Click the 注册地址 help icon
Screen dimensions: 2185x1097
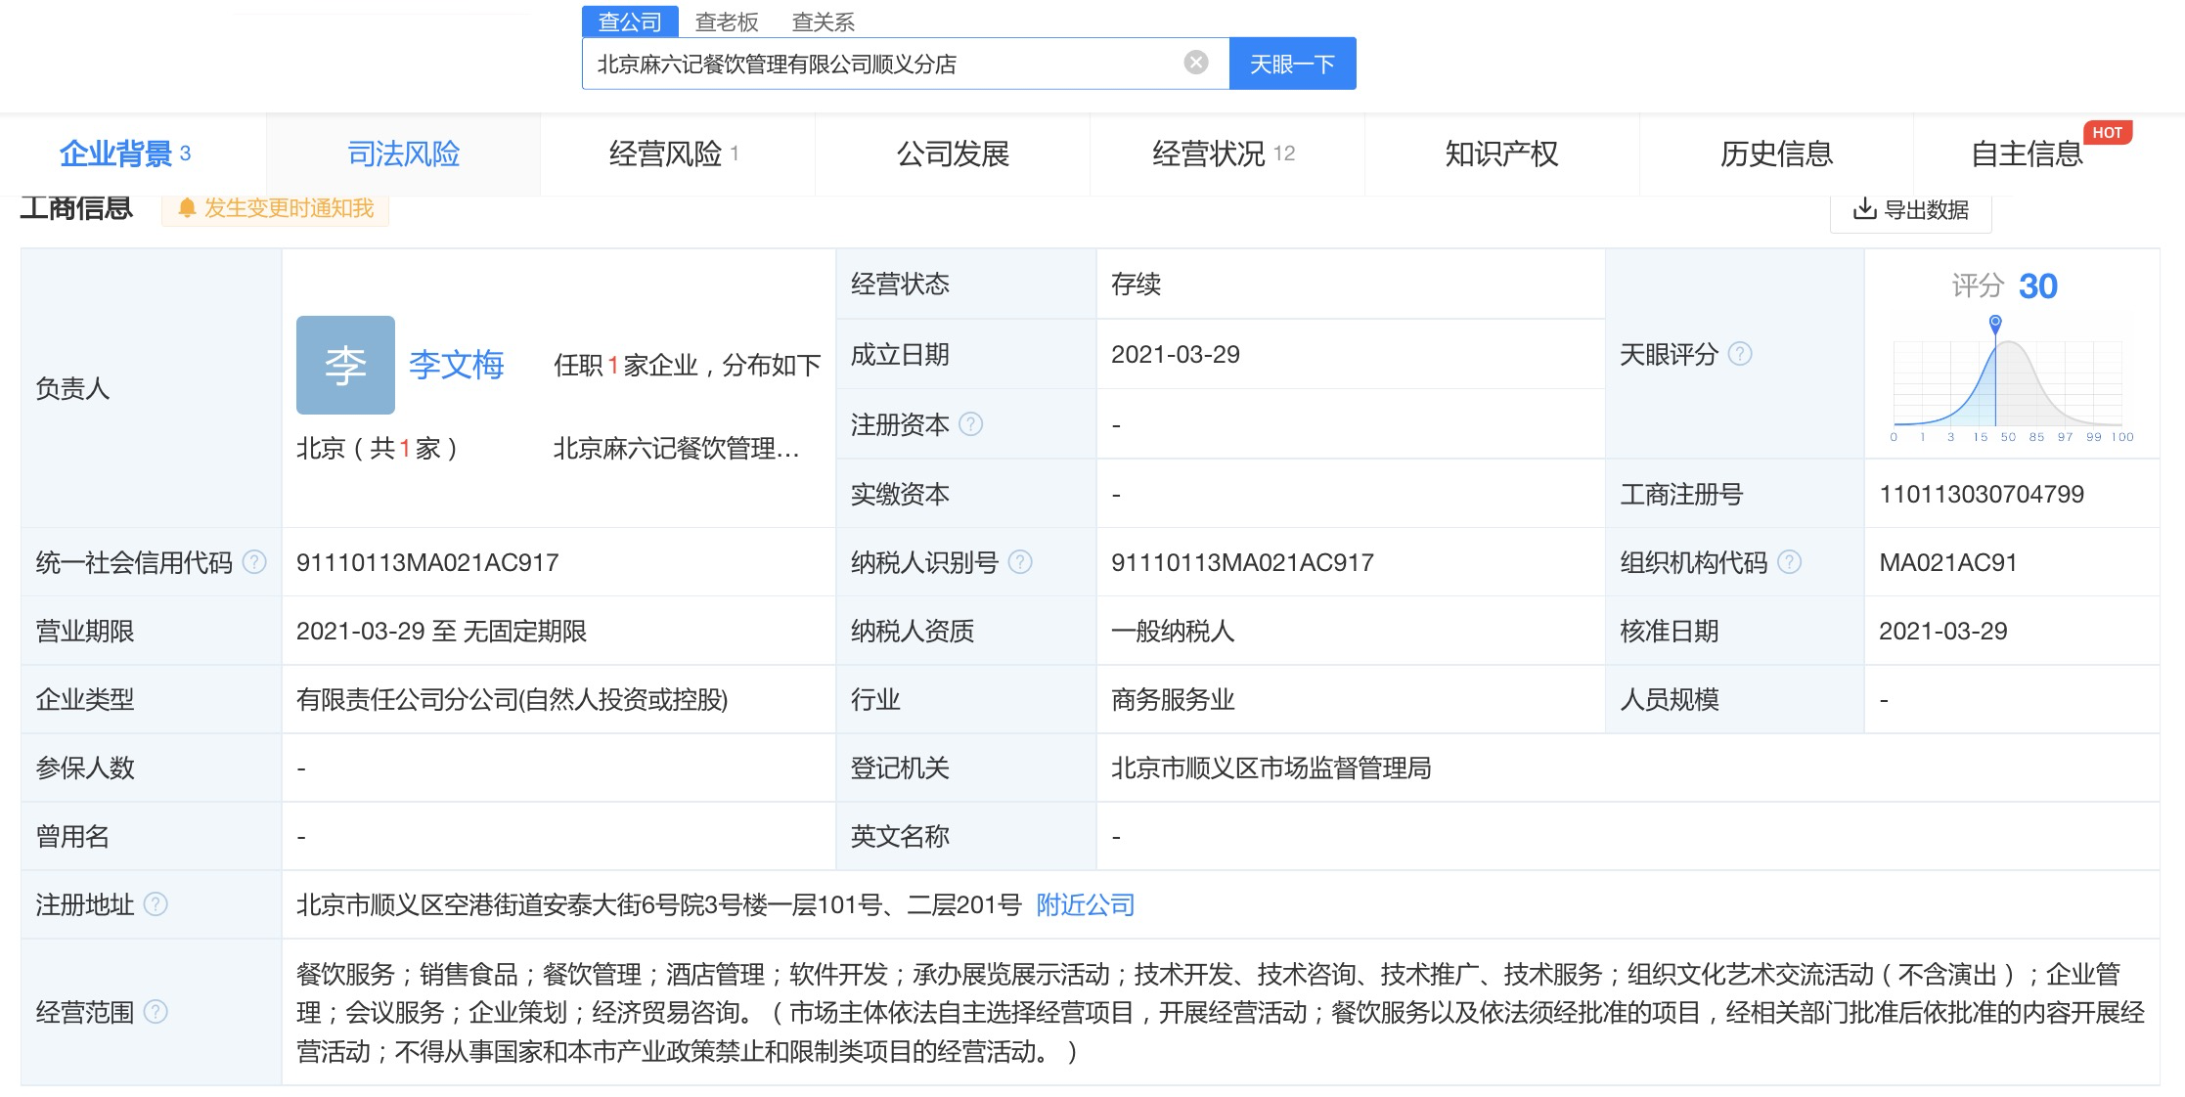154,905
